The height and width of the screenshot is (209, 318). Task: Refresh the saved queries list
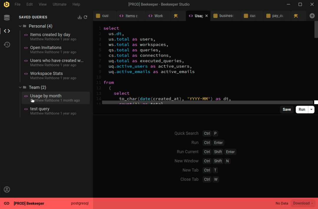[85, 17]
